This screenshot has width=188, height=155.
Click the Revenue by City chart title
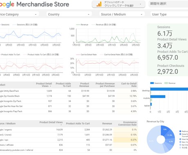point(155,122)
